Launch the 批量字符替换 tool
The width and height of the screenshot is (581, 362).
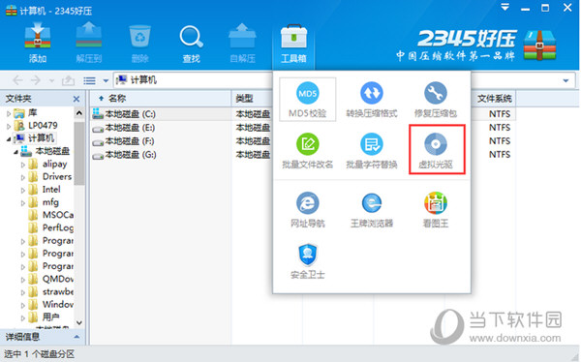pos(372,150)
